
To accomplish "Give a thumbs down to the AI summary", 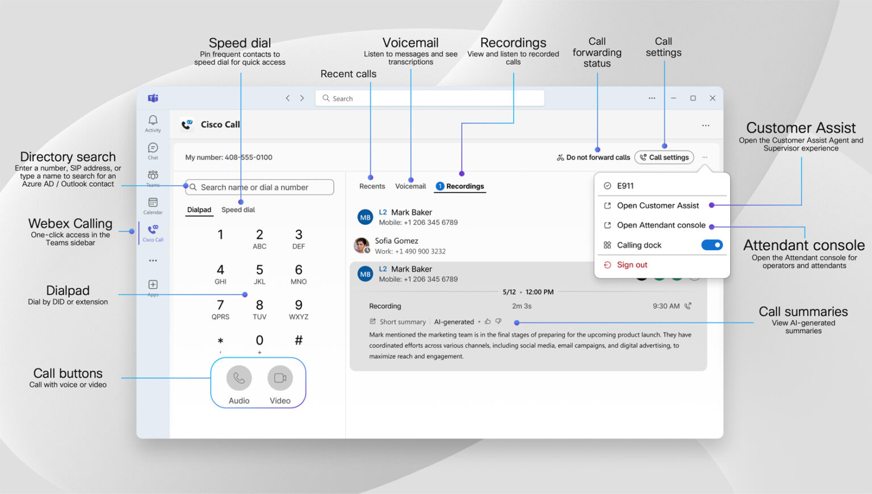I will click(498, 321).
